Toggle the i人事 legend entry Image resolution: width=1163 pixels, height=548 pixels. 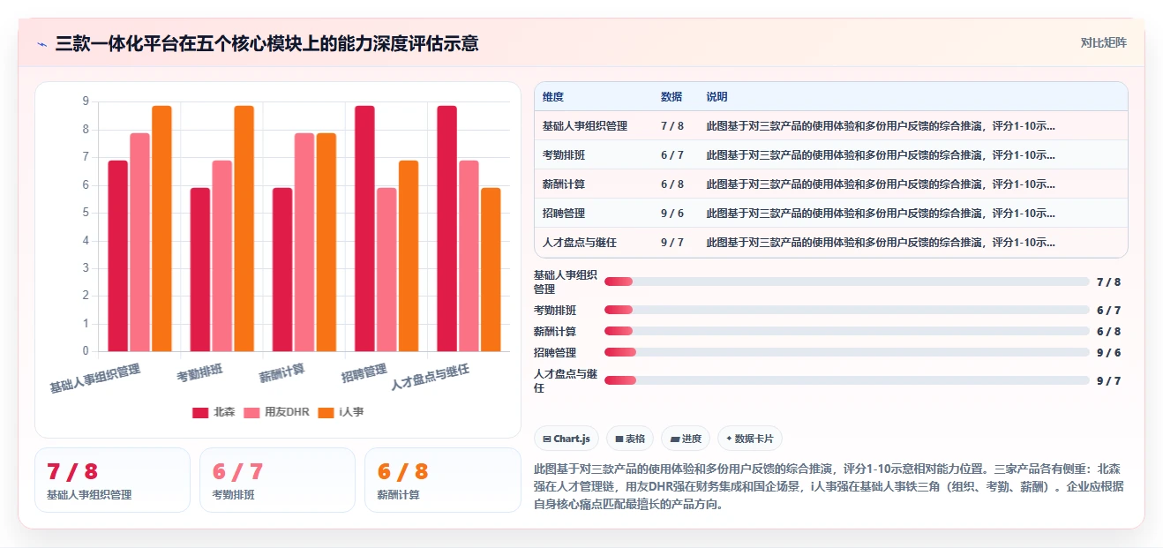pos(341,412)
